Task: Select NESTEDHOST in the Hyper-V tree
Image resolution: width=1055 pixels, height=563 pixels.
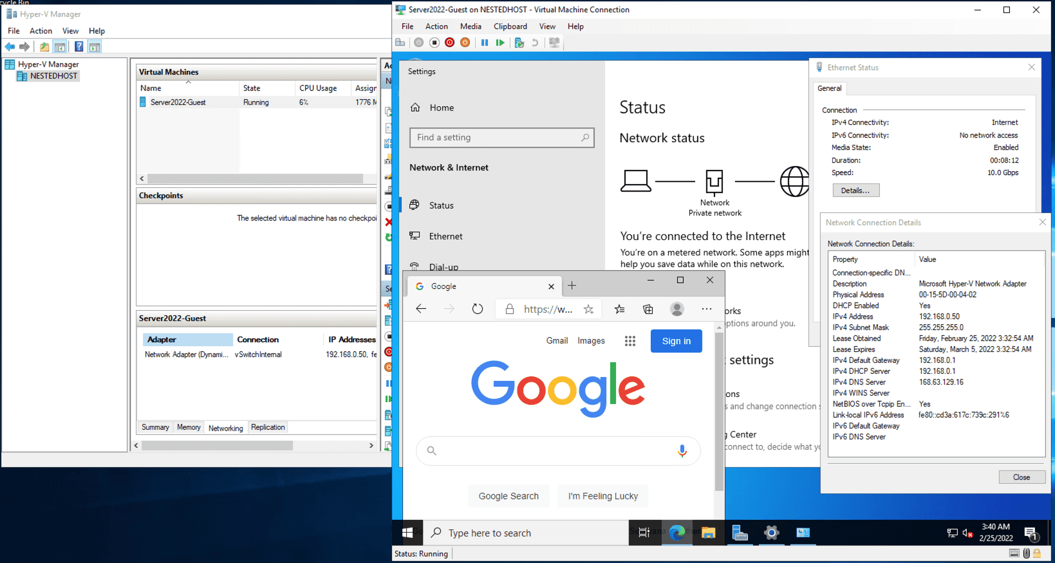Action: coord(53,76)
